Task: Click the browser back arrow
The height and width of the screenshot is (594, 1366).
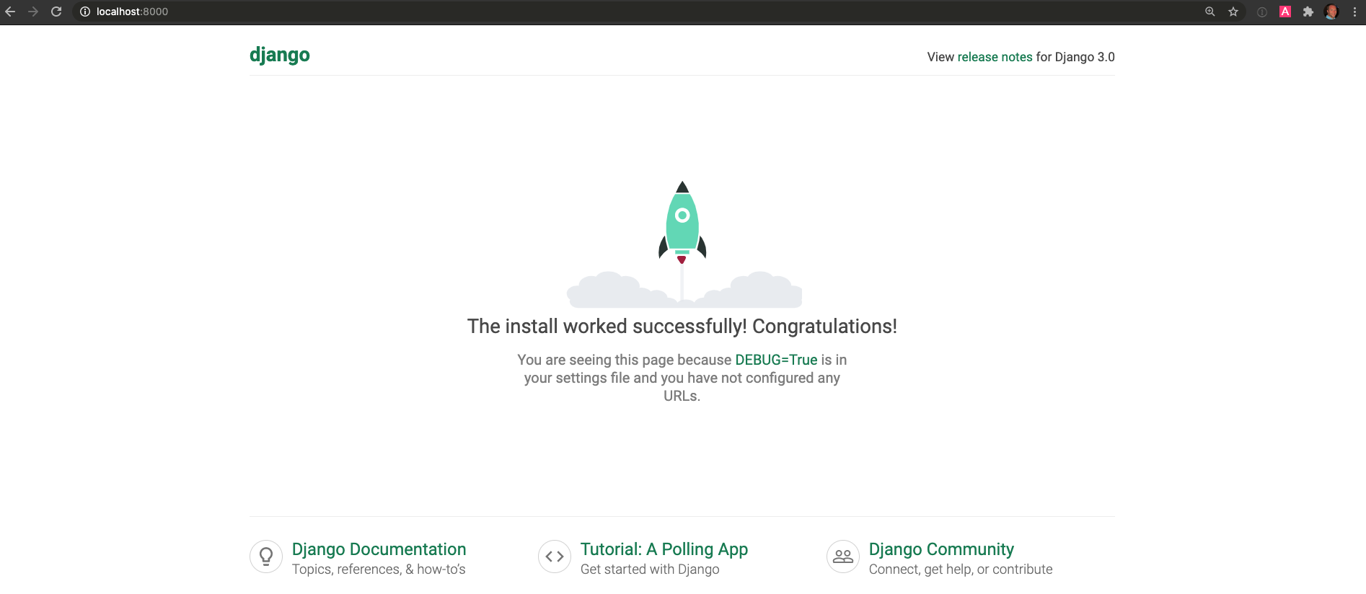Action: (10, 12)
